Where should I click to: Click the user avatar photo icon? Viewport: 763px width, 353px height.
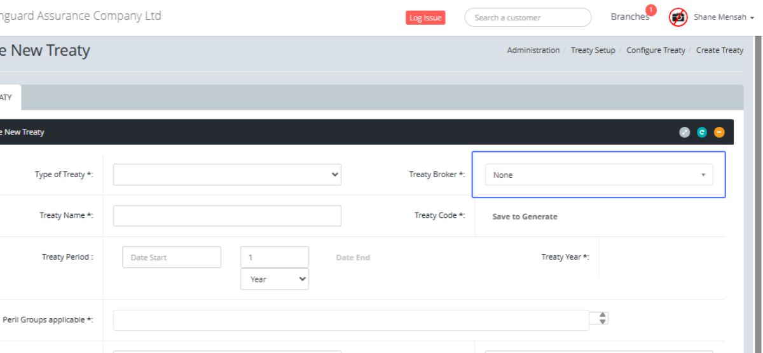[678, 18]
